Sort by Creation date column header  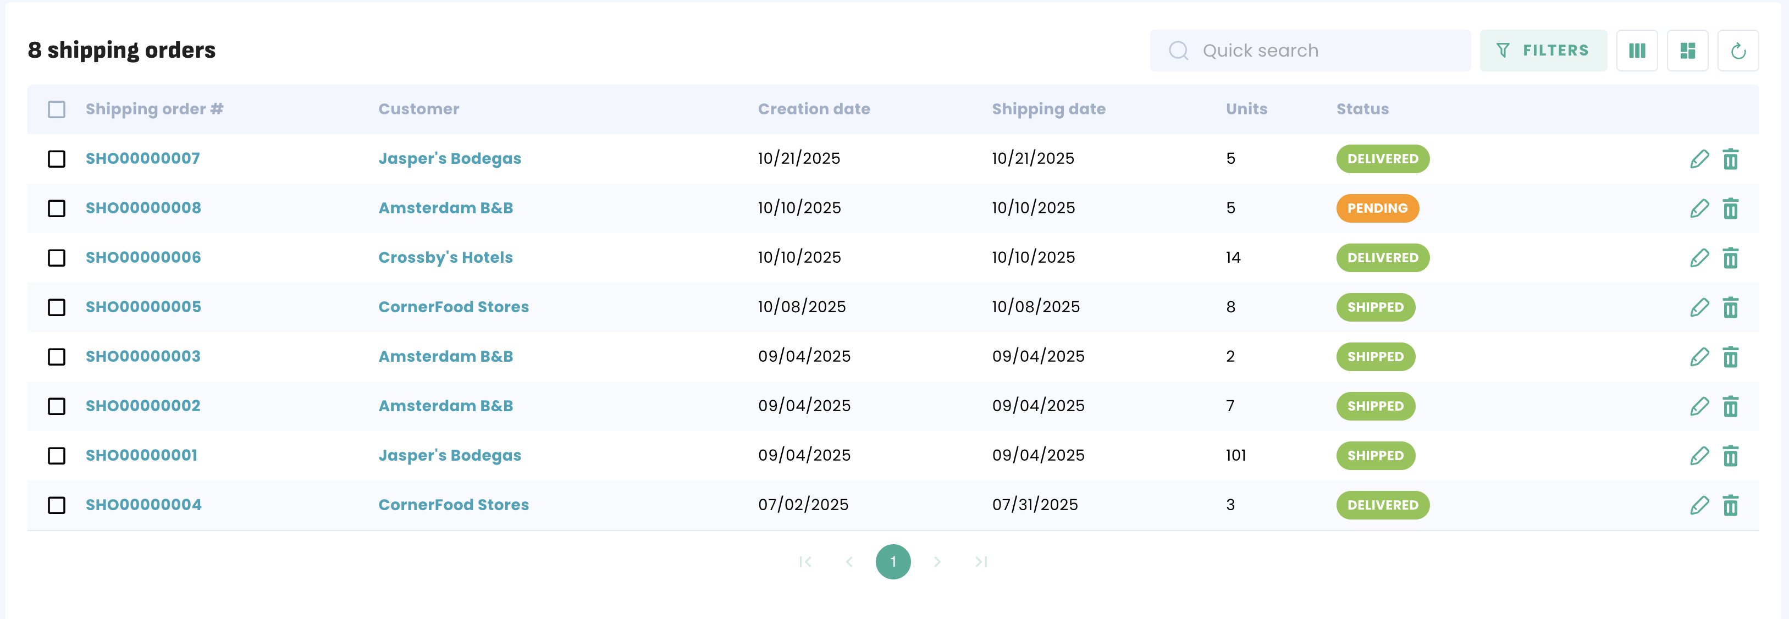pos(813,109)
